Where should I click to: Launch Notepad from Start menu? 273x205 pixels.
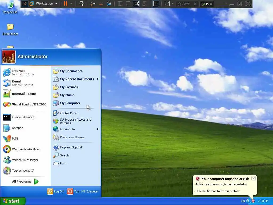point(25,128)
